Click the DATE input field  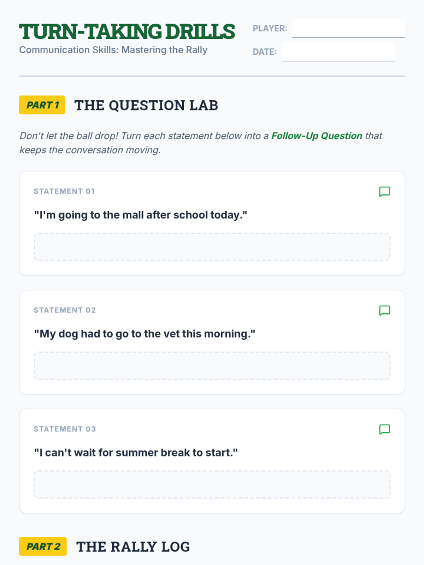click(x=338, y=52)
